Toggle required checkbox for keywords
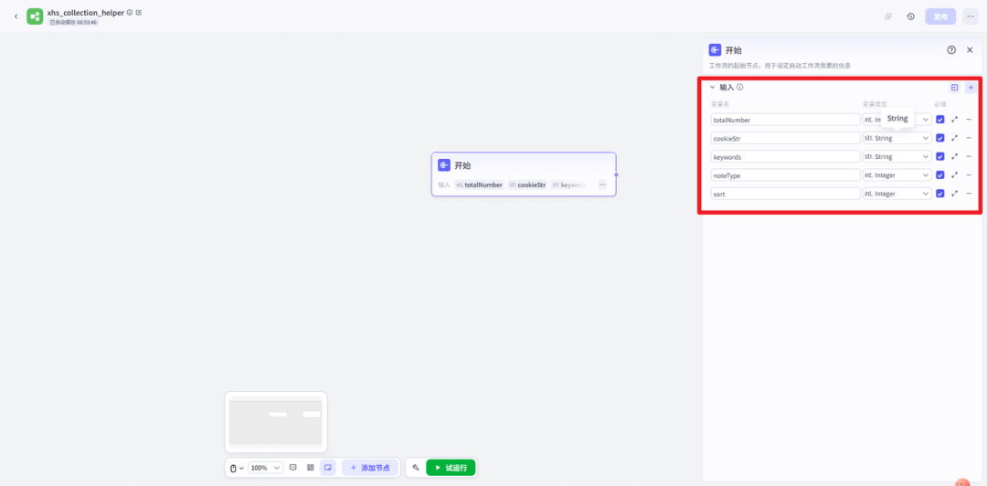 click(x=939, y=156)
